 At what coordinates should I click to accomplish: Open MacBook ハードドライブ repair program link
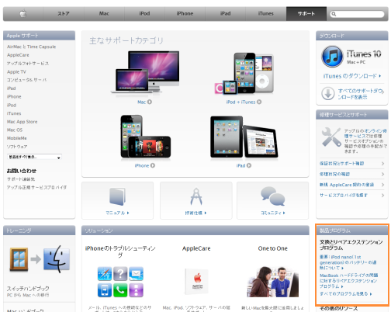click(348, 281)
